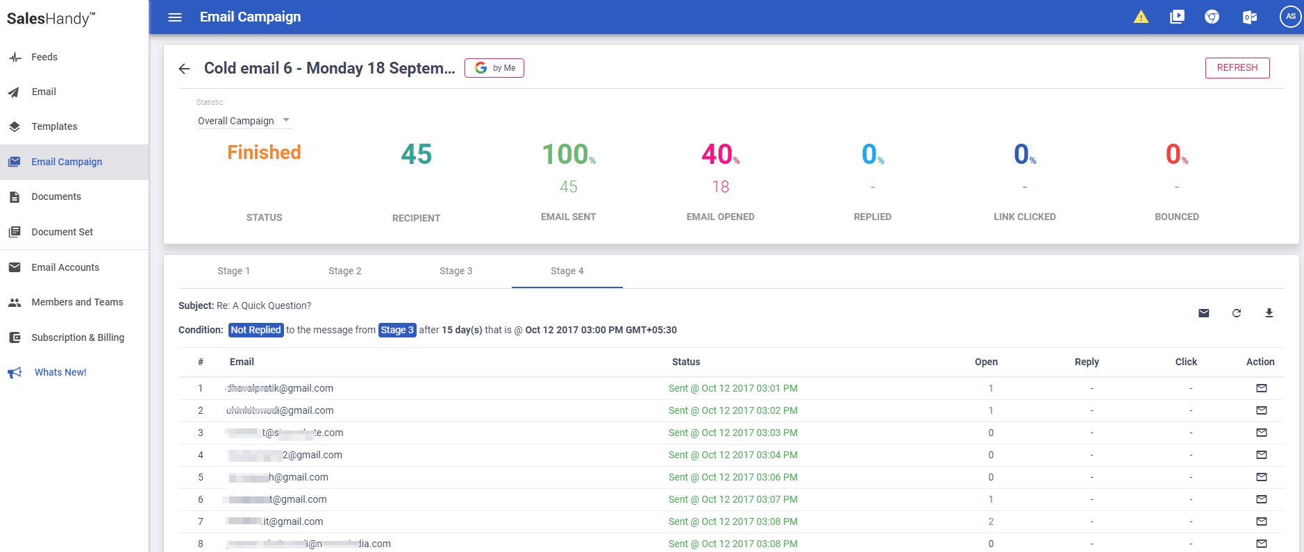Switch to the Stage 3 tab

pyautogui.click(x=455, y=271)
